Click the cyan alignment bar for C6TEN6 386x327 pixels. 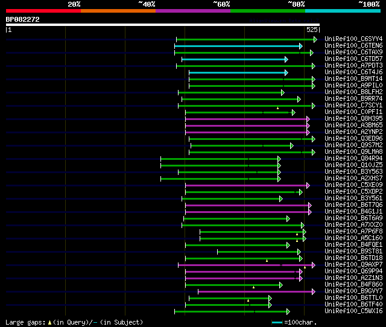[238, 46]
